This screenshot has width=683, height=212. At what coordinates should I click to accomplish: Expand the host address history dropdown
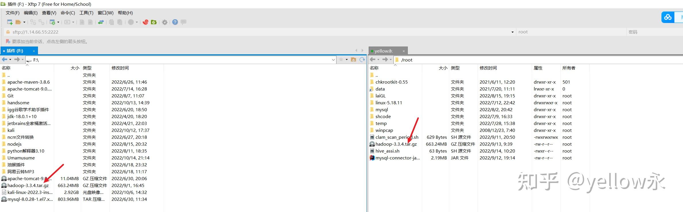click(512, 32)
